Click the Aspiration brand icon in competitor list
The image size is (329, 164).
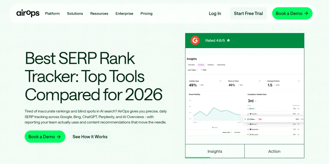(x=250, y=129)
